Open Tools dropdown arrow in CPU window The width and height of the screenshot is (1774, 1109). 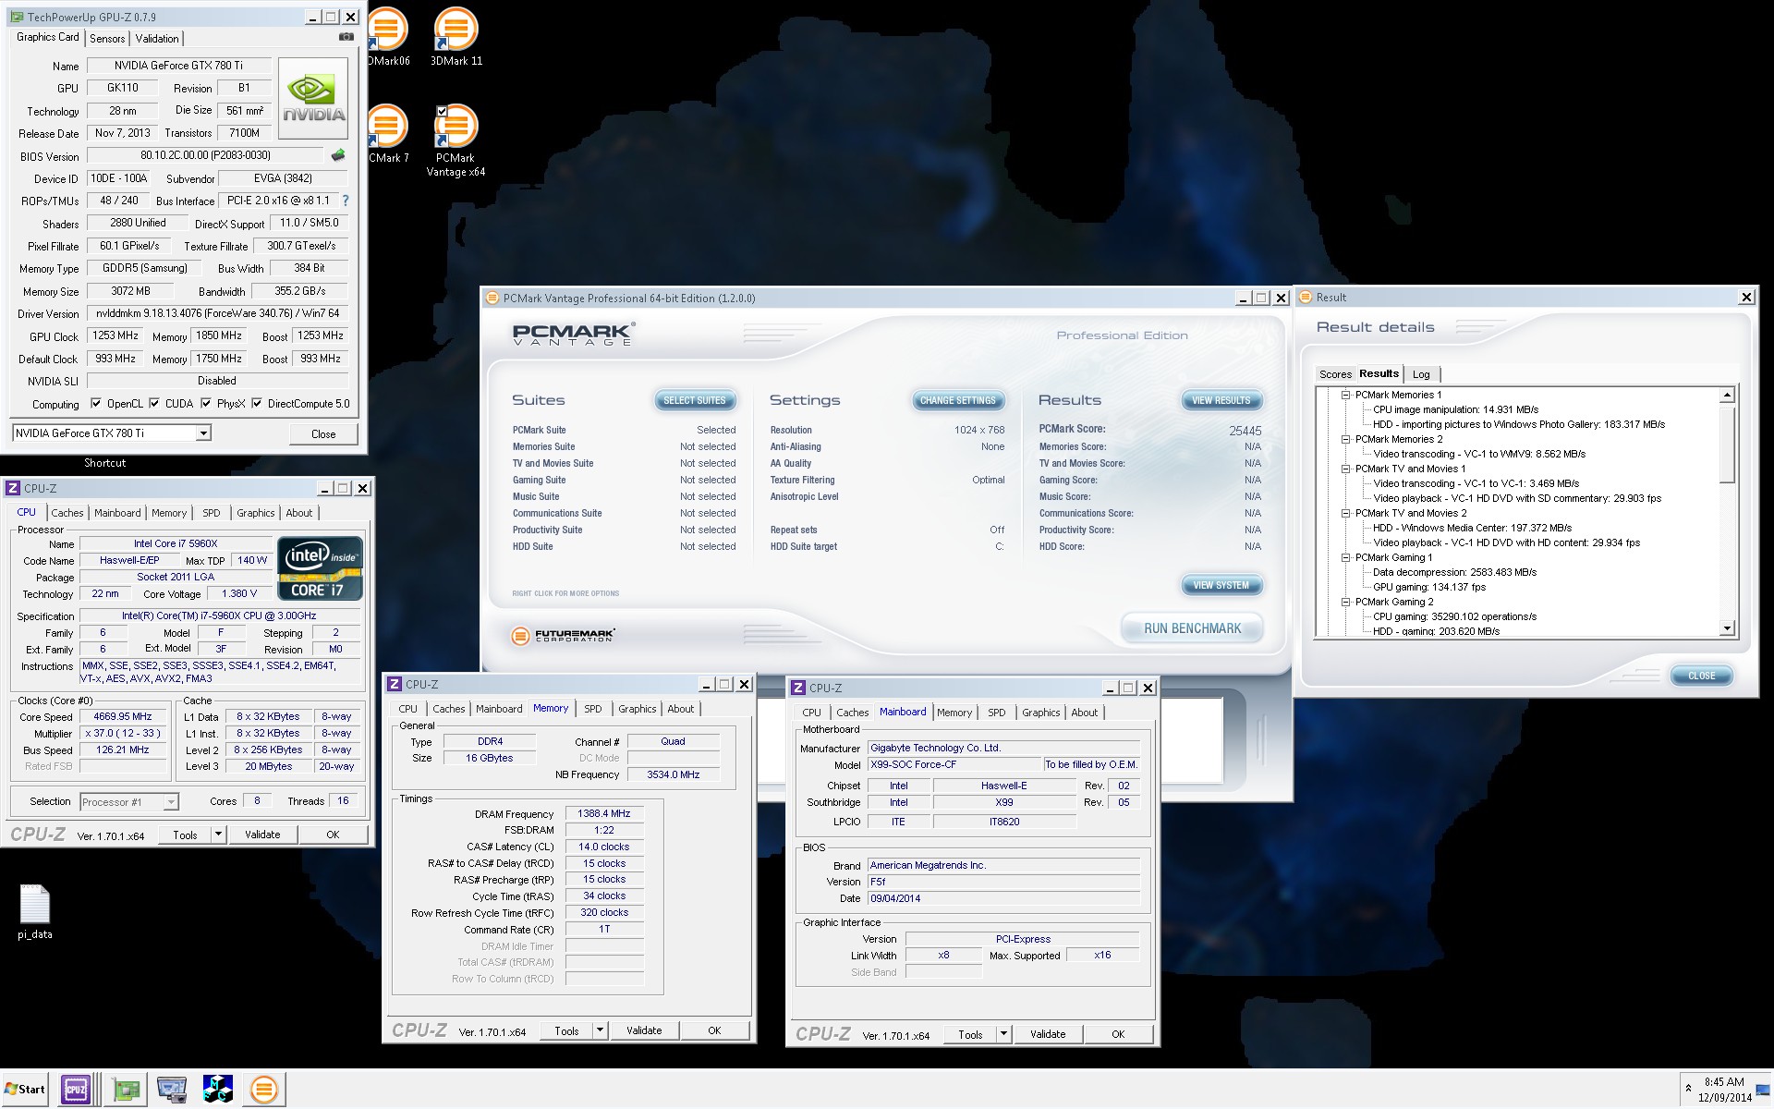pos(218,835)
